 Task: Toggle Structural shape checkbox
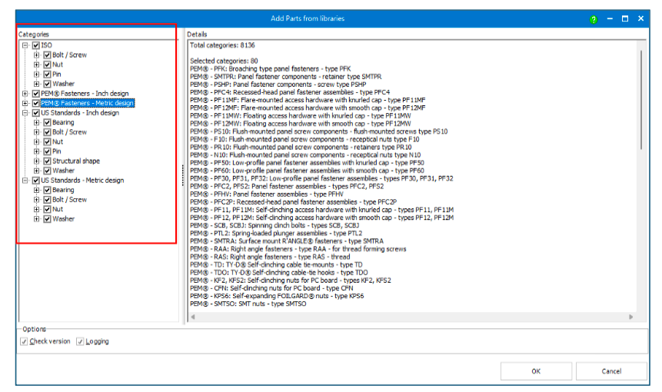pos(48,161)
